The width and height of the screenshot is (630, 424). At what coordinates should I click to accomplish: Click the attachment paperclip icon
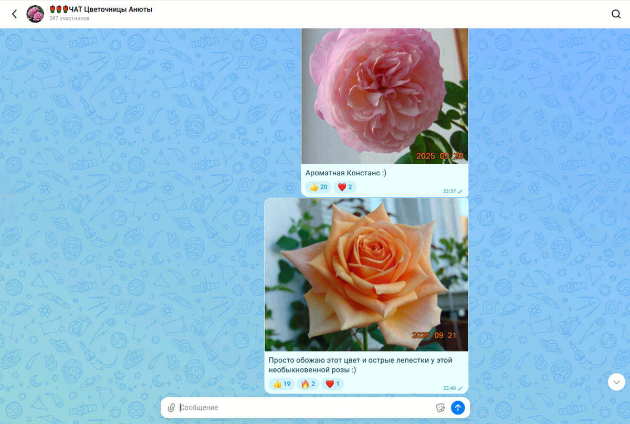pyautogui.click(x=170, y=407)
